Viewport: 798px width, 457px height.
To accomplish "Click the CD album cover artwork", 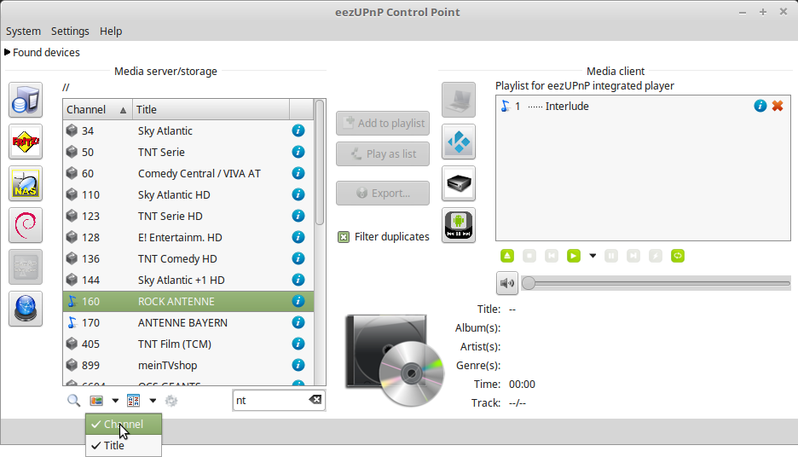I will [x=394, y=359].
